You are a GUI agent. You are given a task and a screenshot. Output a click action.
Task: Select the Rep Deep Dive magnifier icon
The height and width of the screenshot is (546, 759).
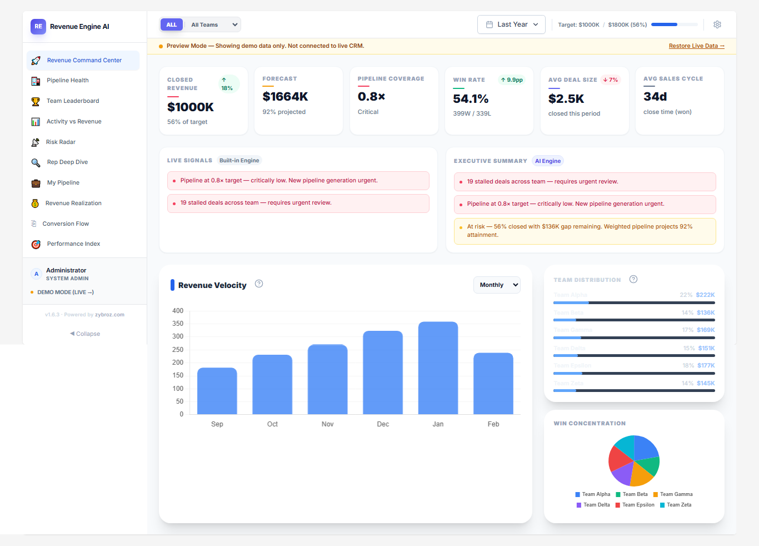click(36, 162)
